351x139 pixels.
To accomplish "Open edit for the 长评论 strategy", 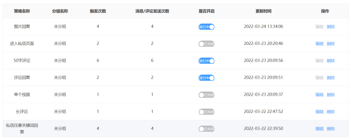I will click(319, 112).
